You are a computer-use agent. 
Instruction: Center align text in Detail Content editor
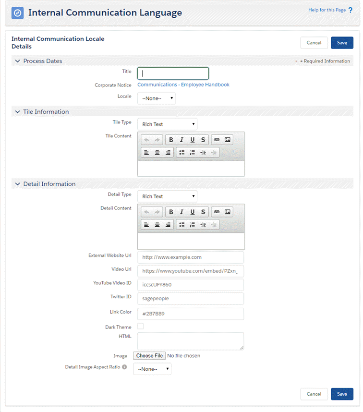tap(157, 224)
